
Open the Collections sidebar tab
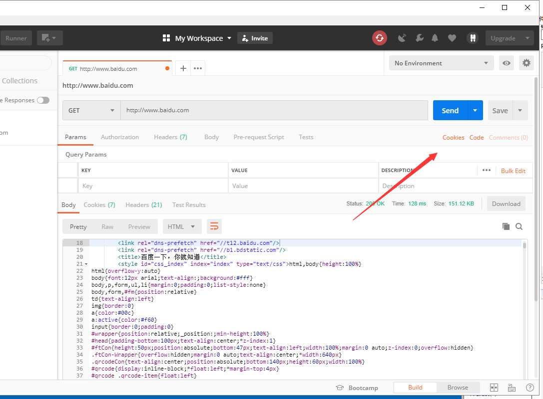(x=20, y=81)
